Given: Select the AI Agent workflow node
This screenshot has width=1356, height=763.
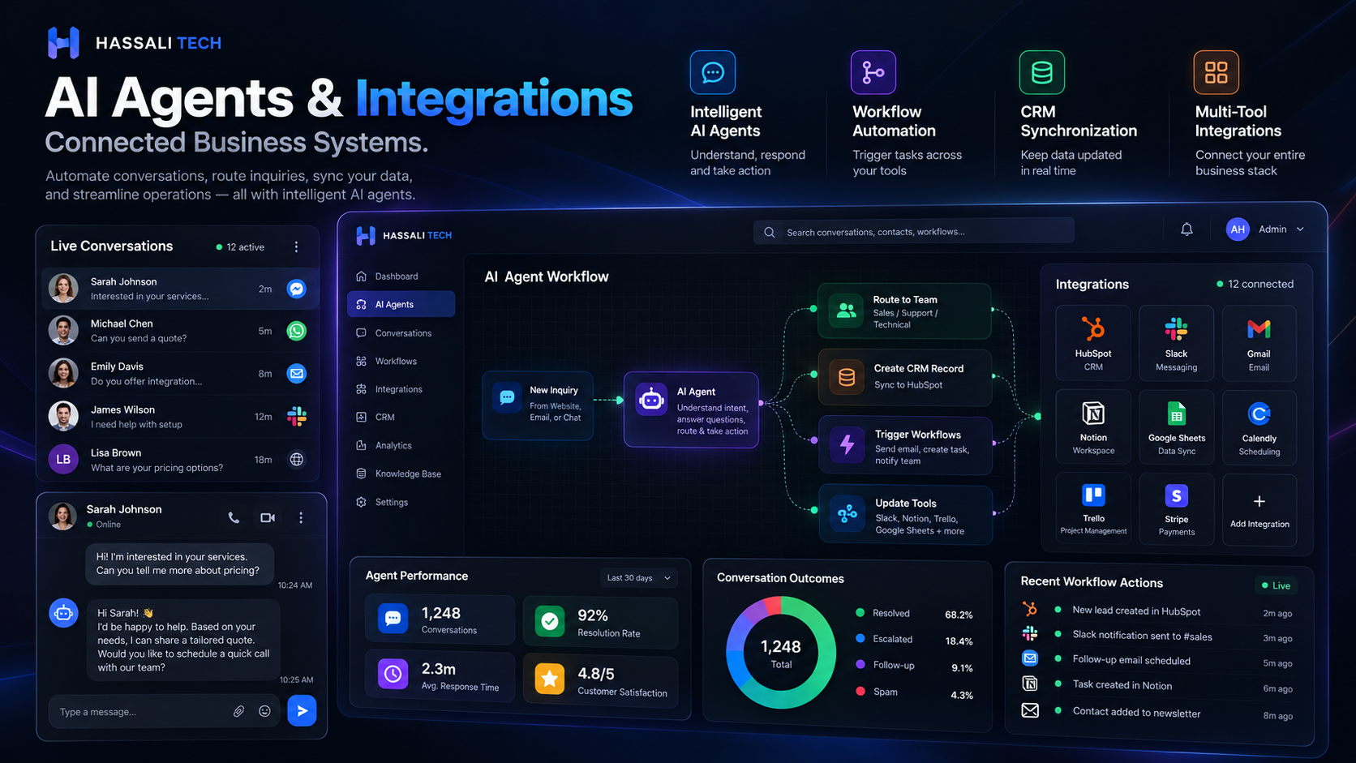Looking at the screenshot, I should click(x=691, y=409).
